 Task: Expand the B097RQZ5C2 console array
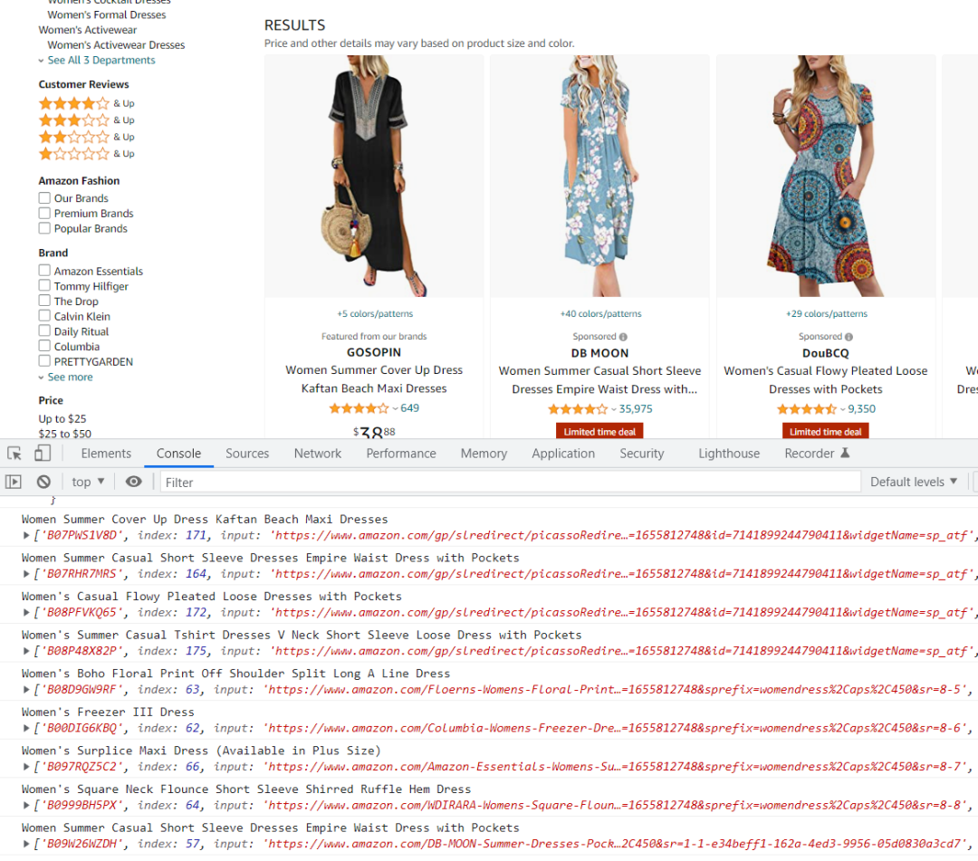pyautogui.click(x=26, y=767)
